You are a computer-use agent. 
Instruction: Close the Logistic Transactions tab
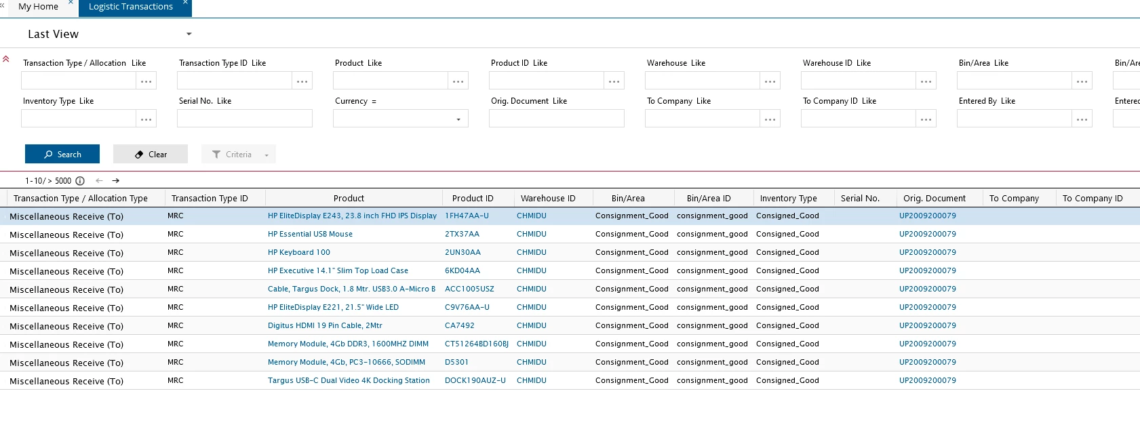pyautogui.click(x=185, y=3)
